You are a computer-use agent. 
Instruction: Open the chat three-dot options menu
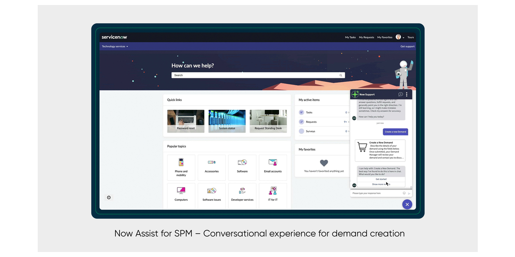pos(406,94)
